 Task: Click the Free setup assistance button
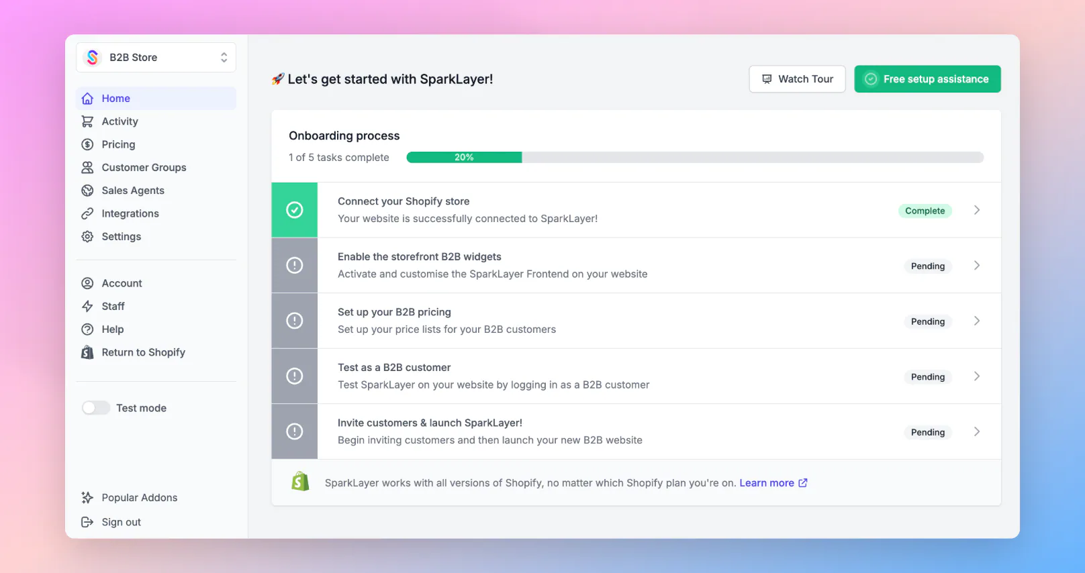click(928, 79)
